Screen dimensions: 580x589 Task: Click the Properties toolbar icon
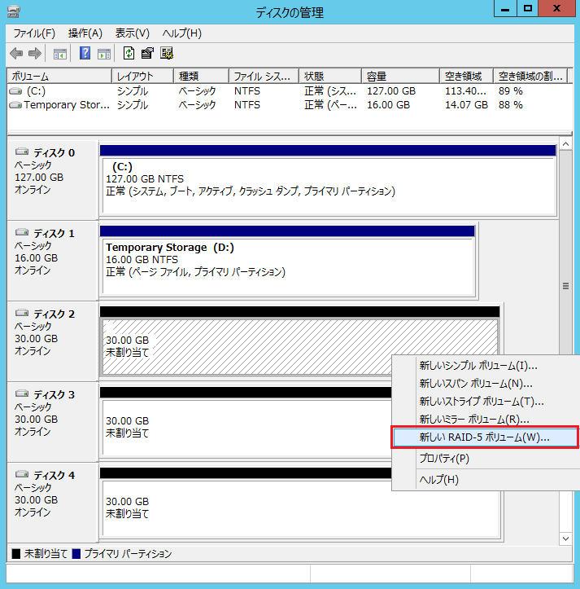coord(147,53)
